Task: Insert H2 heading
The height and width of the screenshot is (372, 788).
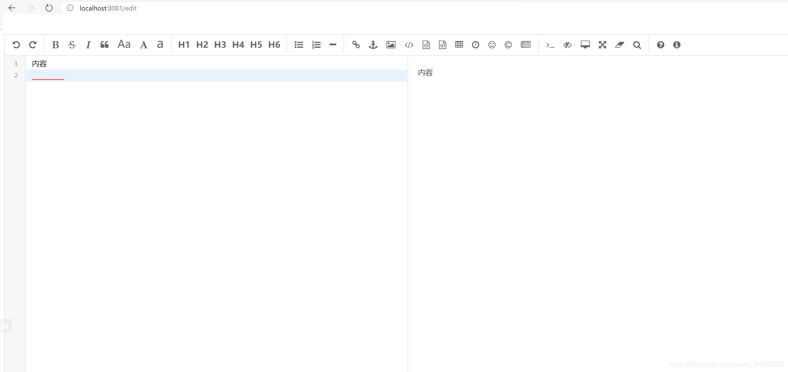Action: [x=202, y=45]
